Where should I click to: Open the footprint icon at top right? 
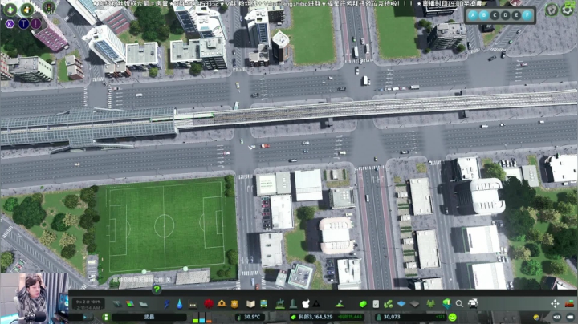[552, 10]
